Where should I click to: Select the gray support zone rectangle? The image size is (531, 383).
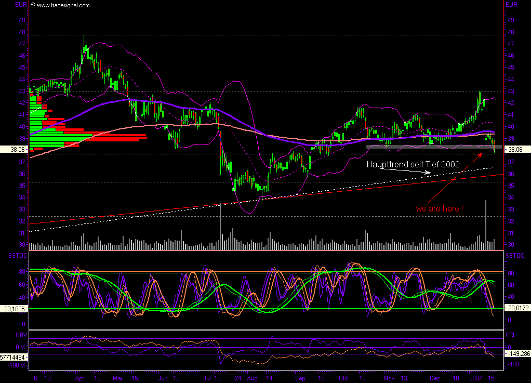coord(434,147)
